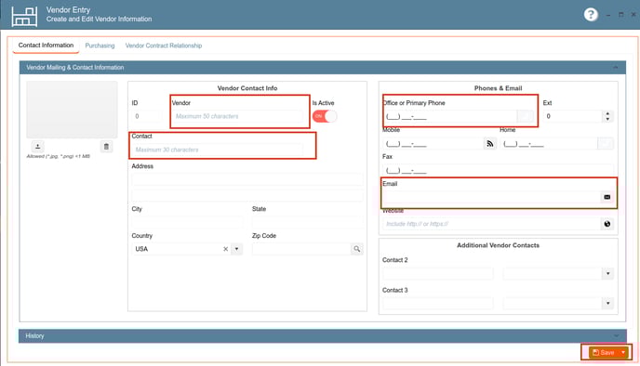
Task: Click the home phone dial icon
Action: (x=606, y=143)
